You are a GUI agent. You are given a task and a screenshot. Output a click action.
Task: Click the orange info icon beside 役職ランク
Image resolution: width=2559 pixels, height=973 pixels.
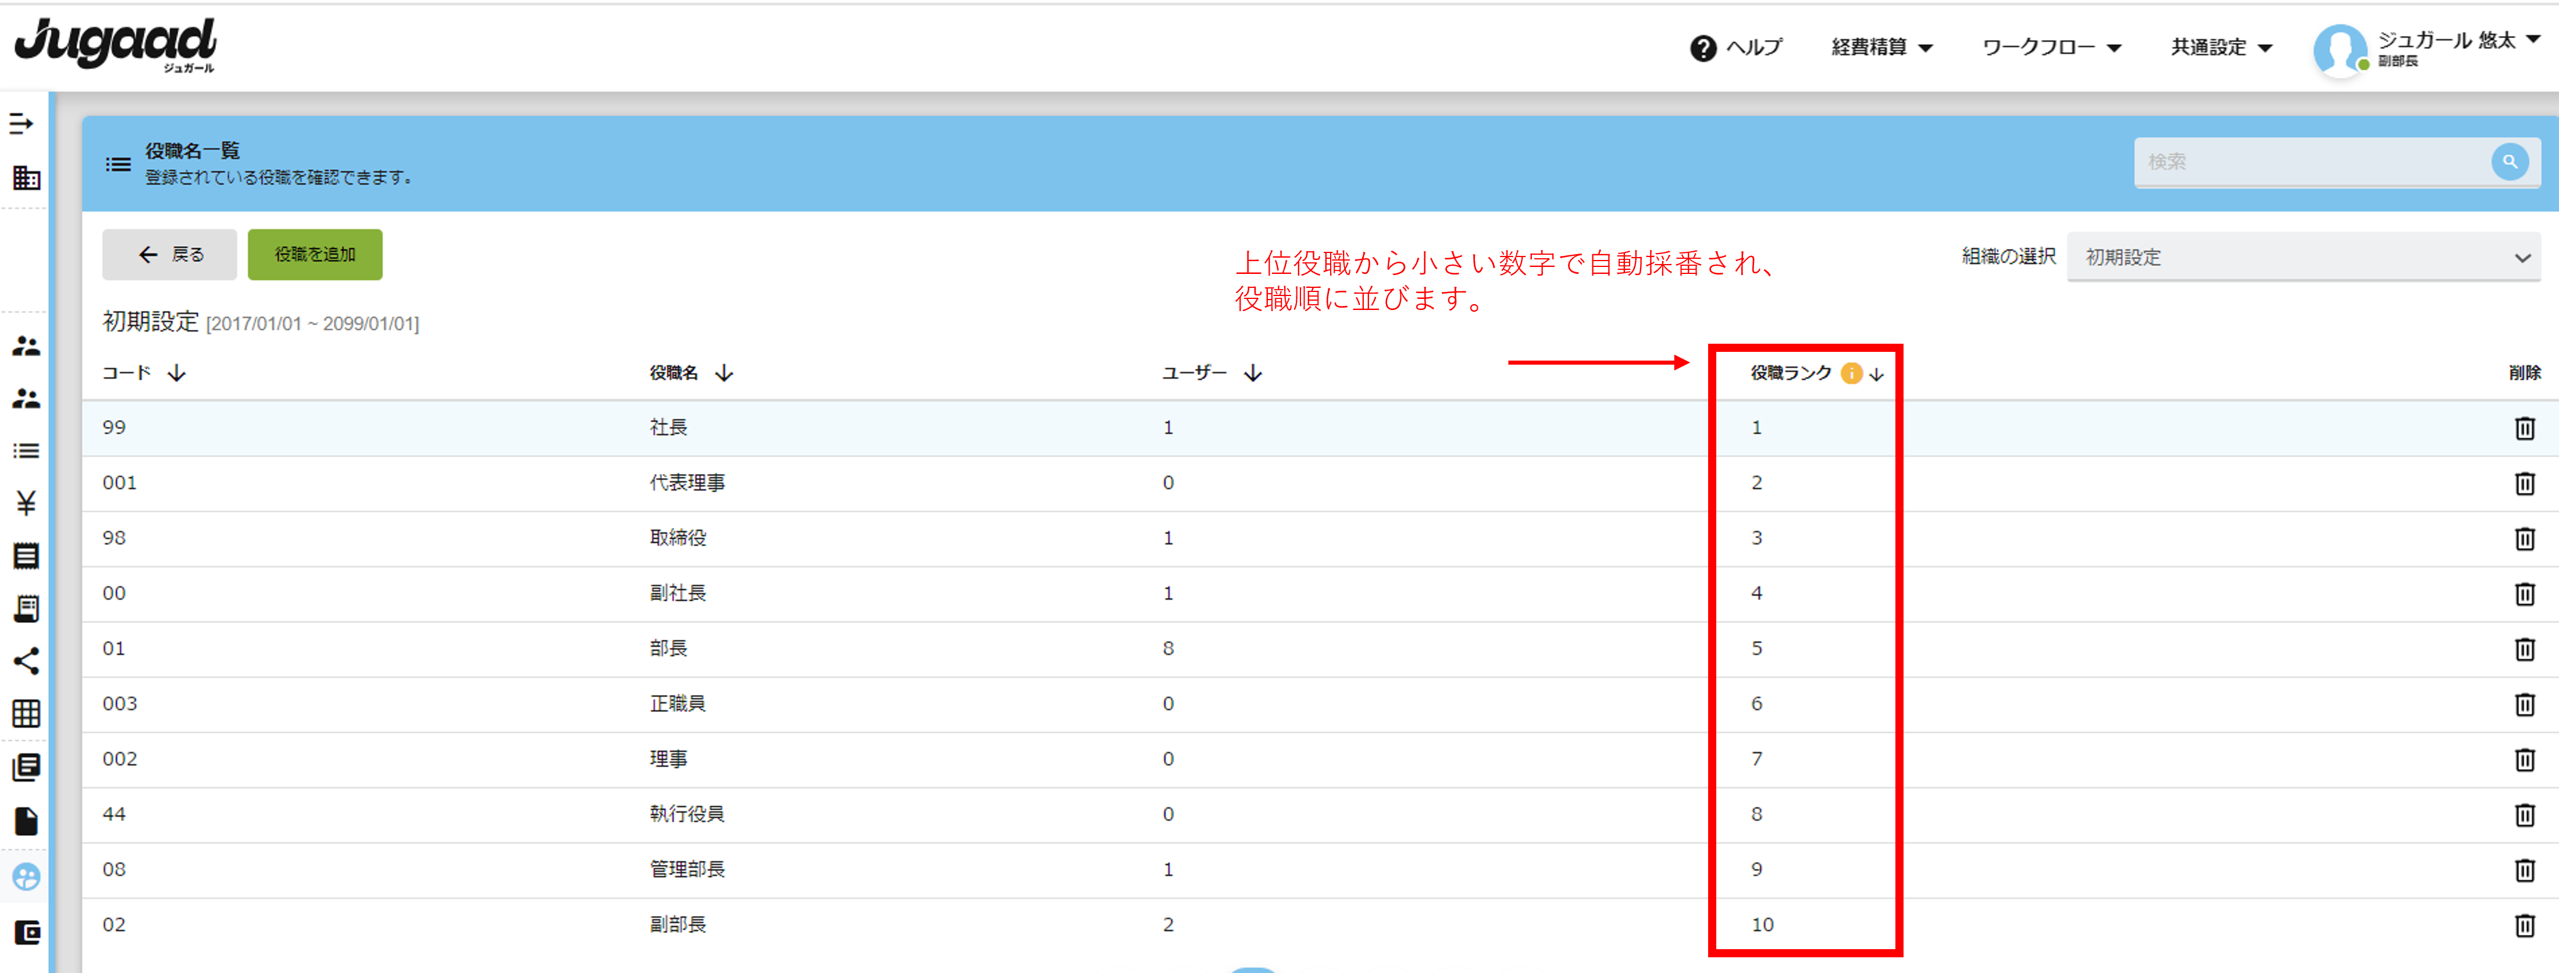click(1851, 373)
